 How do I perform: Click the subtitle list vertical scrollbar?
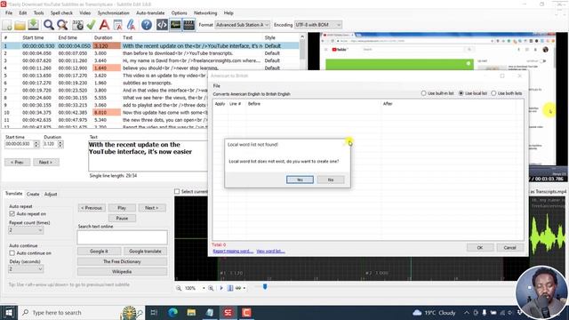pos(302,80)
